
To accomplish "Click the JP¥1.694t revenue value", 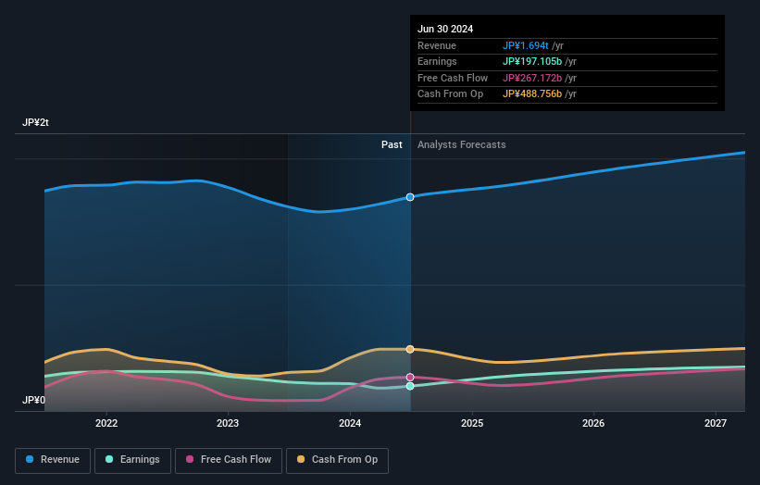I will tap(526, 45).
